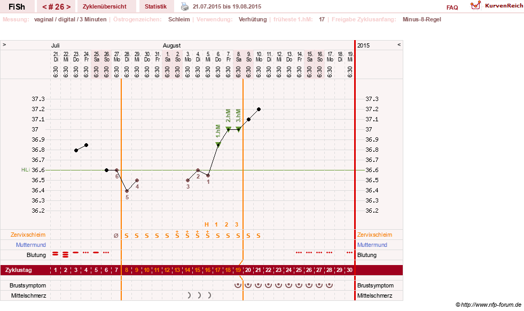This screenshot has height=311, width=524.
Task: Click the spotting dots on cycle day 25
Action: pyautogui.click(x=299, y=252)
